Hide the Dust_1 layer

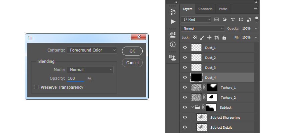tap(185, 48)
